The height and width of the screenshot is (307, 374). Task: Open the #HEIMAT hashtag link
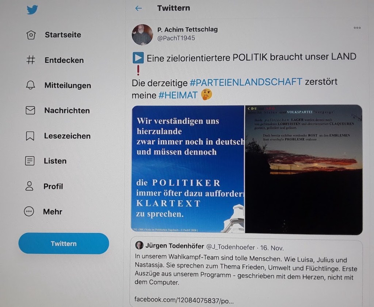(178, 95)
